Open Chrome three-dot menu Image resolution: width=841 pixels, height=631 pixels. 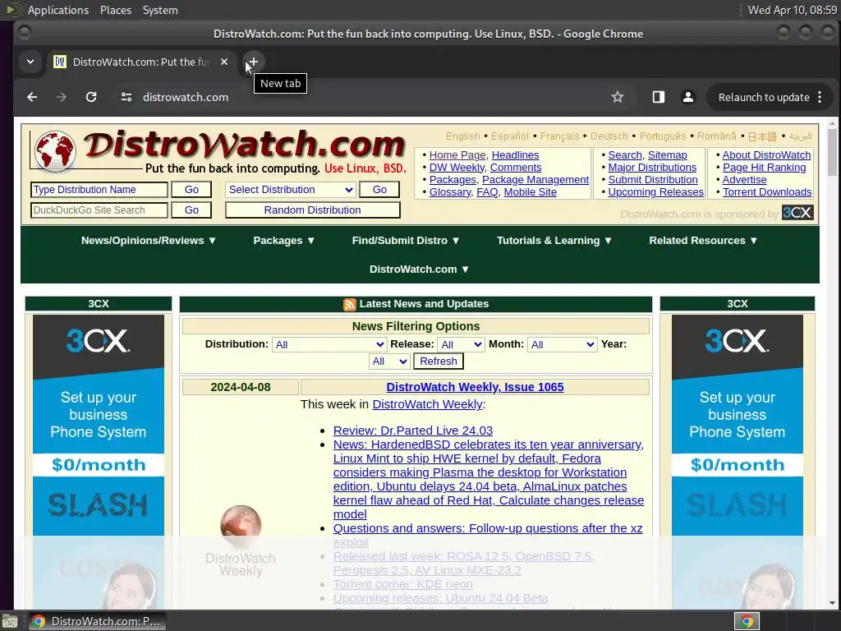(x=820, y=97)
